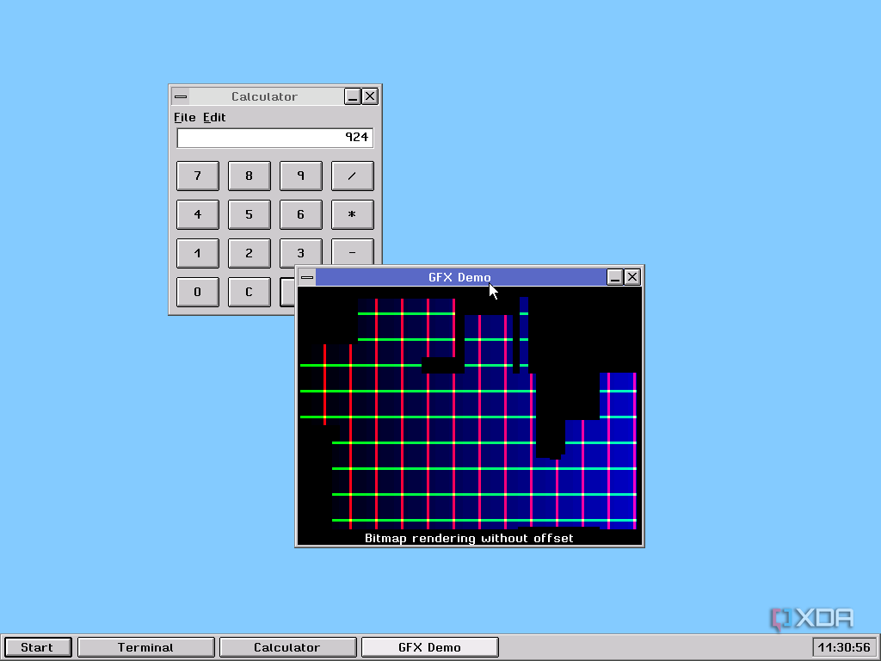Select GFX Demo taskbar button
This screenshot has height=661, width=881.
tap(430, 647)
